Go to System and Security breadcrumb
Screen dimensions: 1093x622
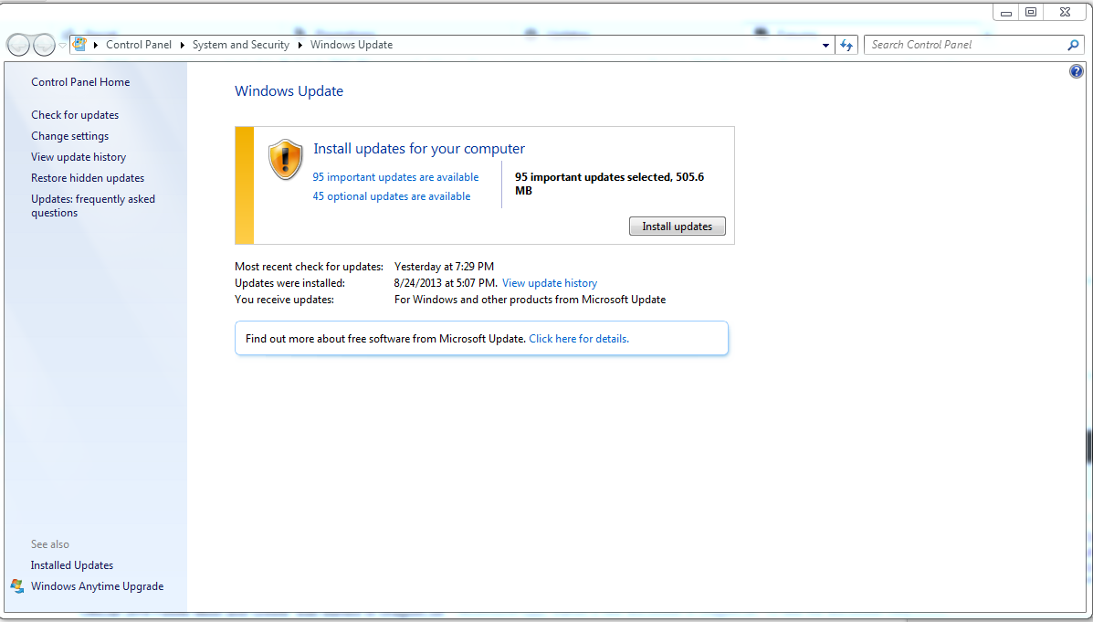(240, 45)
